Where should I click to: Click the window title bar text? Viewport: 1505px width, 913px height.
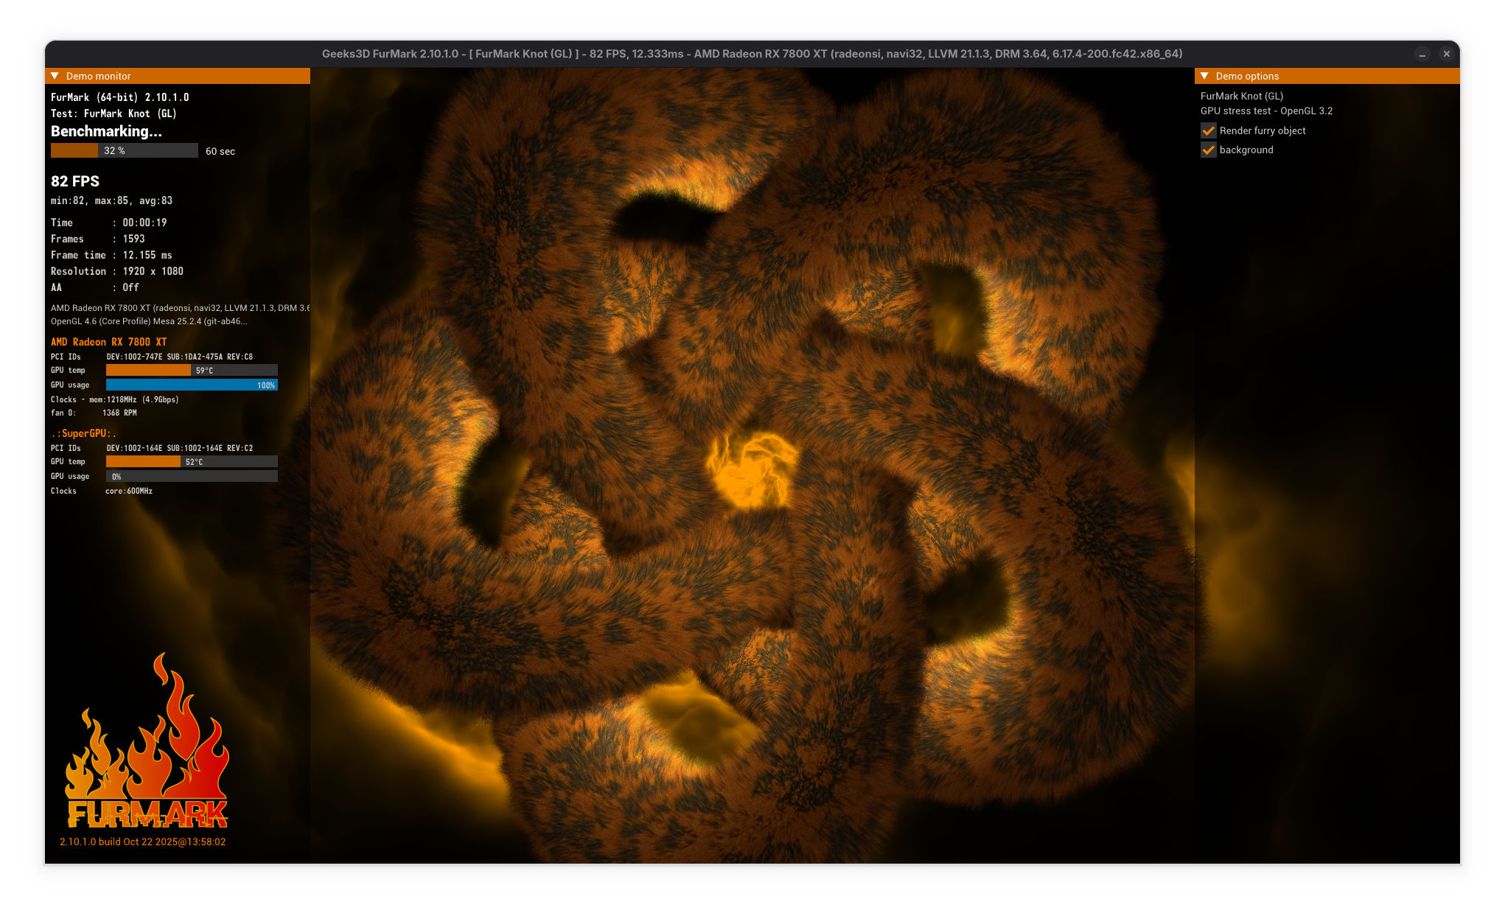(x=752, y=54)
